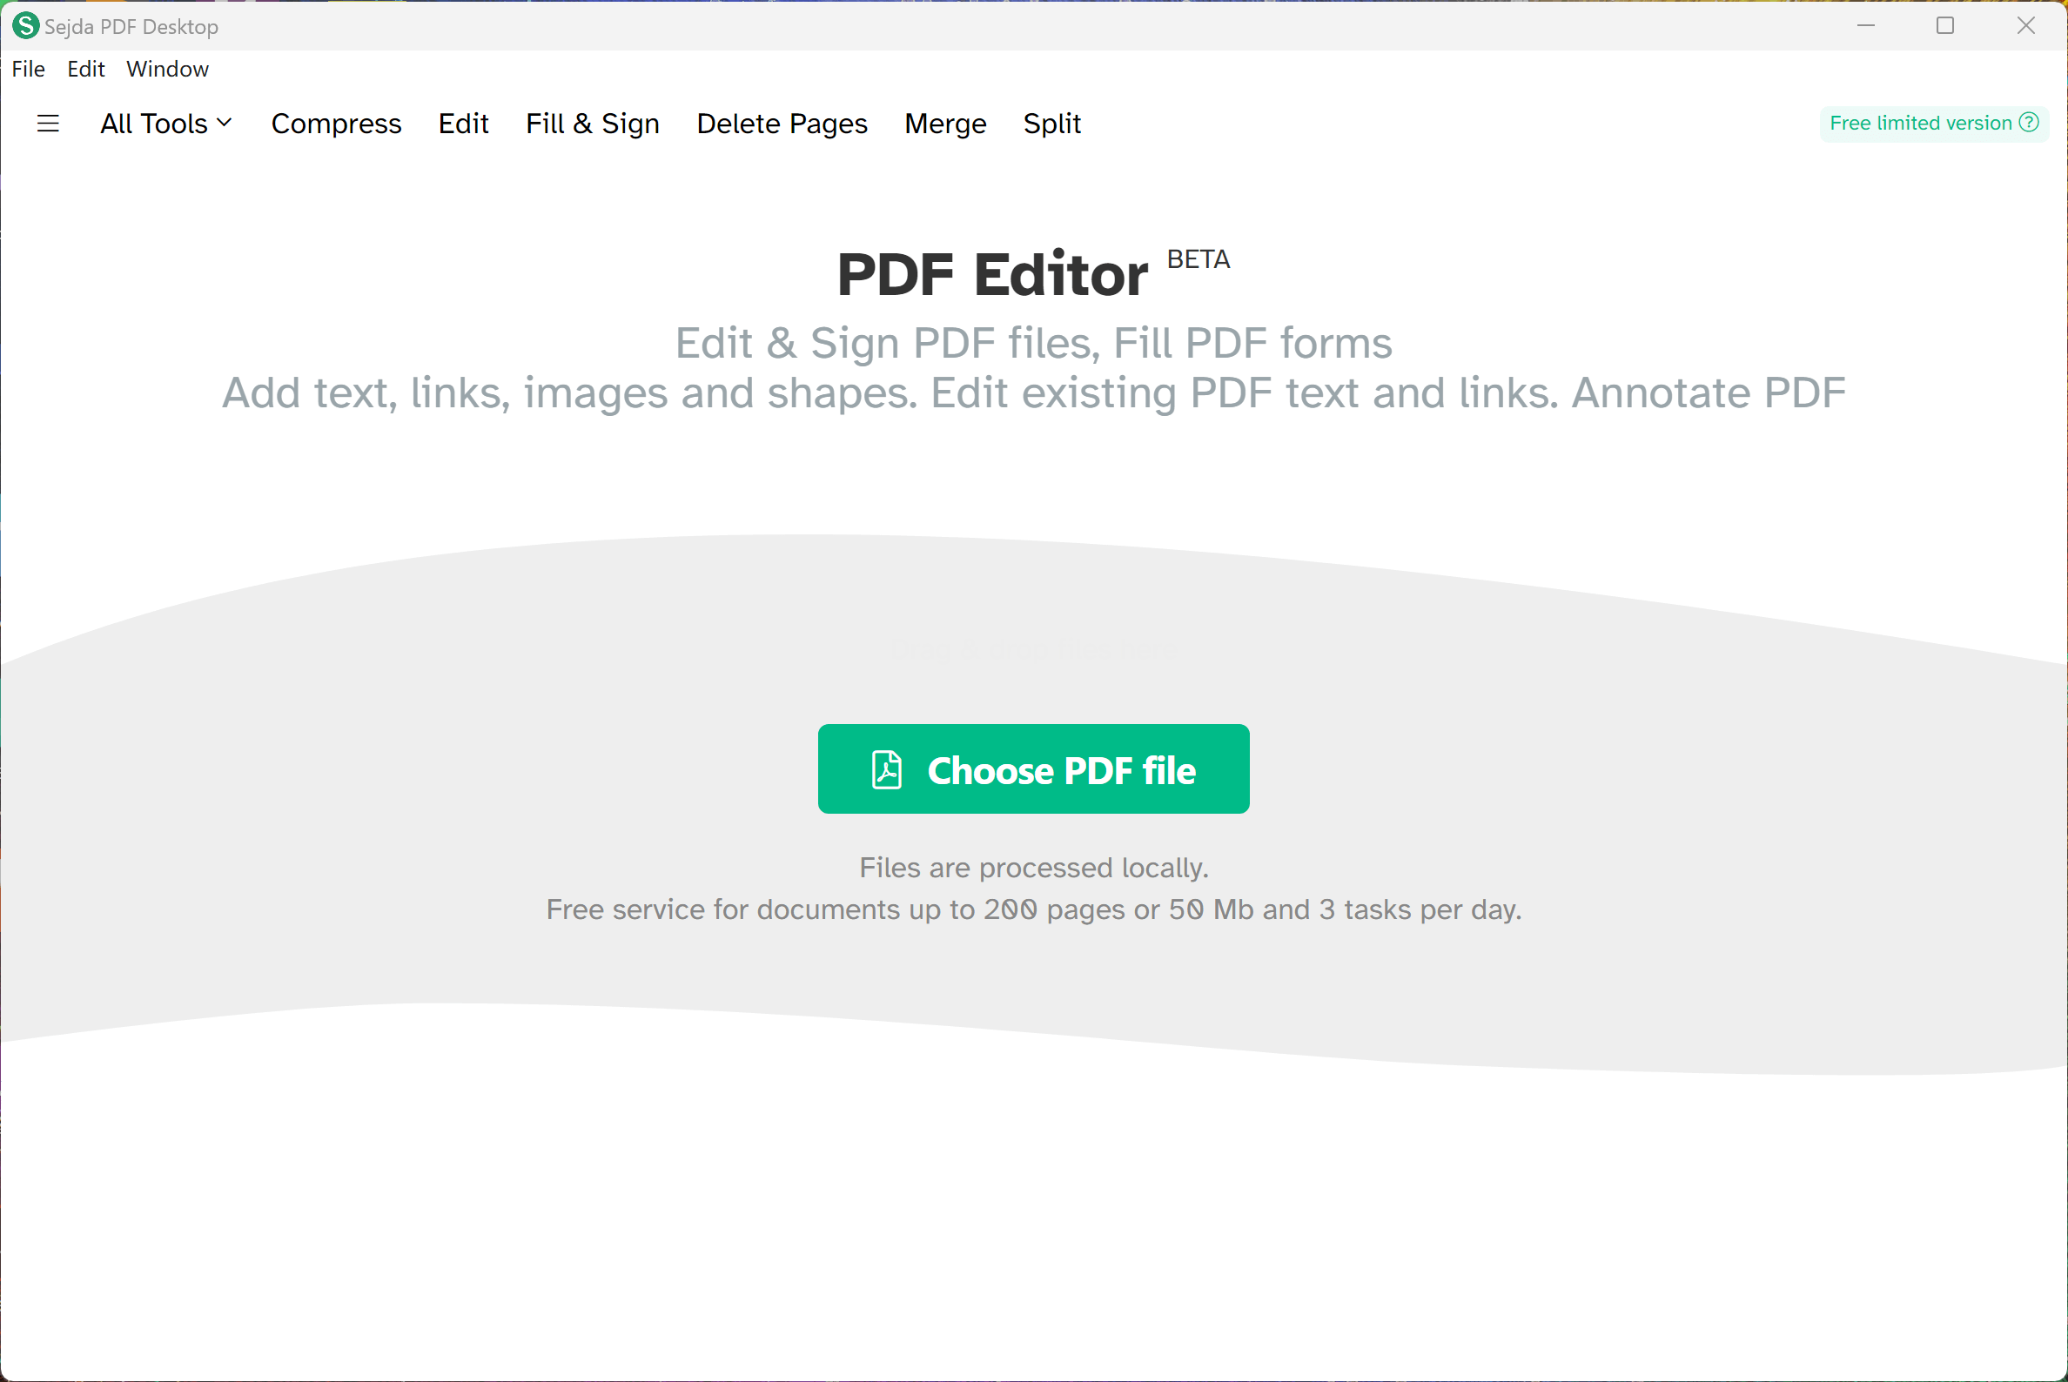The width and height of the screenshot is (2068, 1382).
Task: Open the Window menu
Action: click(166, 70)
